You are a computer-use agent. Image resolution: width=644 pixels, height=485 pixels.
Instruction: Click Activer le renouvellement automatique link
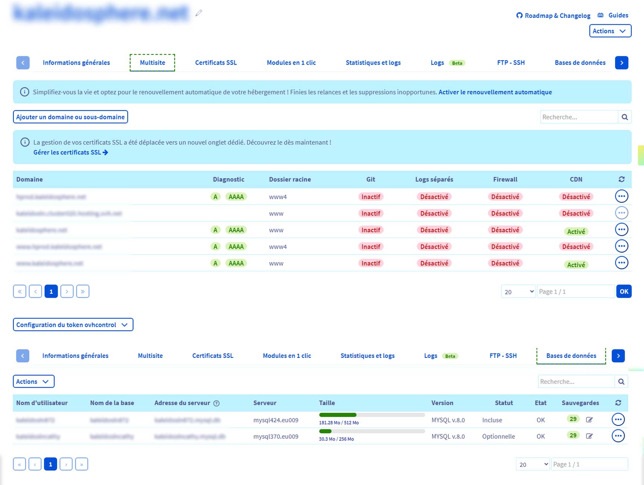[x=495, y=92]
